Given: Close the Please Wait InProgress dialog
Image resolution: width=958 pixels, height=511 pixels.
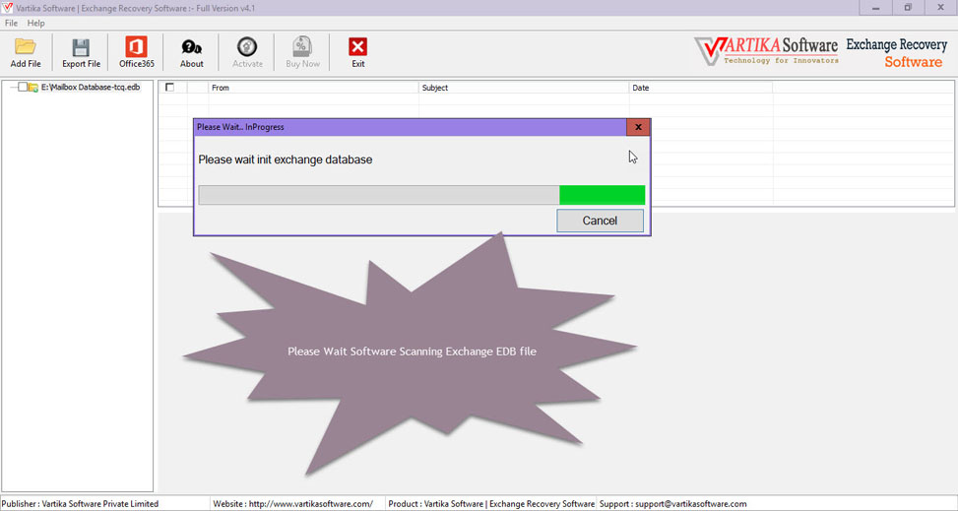Looking at the screenshot, I should click(638, 127).
